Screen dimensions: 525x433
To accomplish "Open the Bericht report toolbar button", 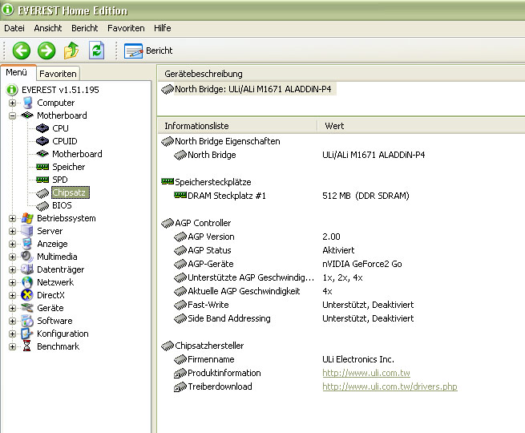I will point(148,51).
